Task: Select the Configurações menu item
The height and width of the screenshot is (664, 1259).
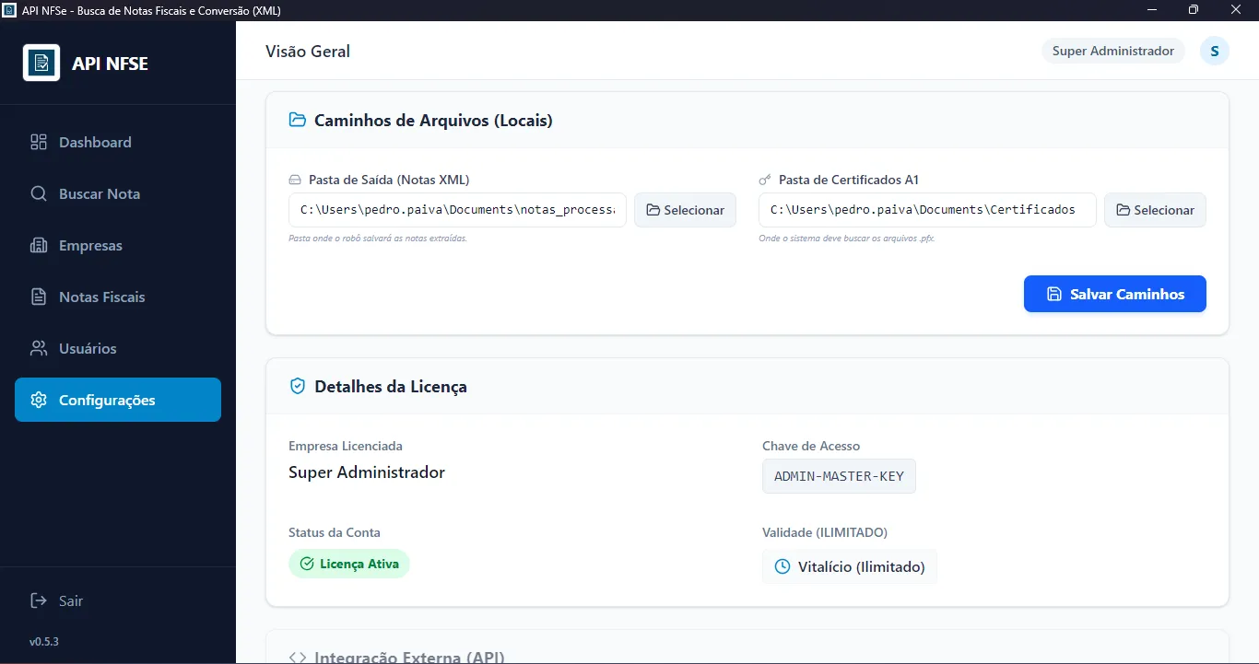Action: click(x=118, y=400)
